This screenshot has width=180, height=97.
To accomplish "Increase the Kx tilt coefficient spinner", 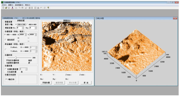I will [23, 27].
